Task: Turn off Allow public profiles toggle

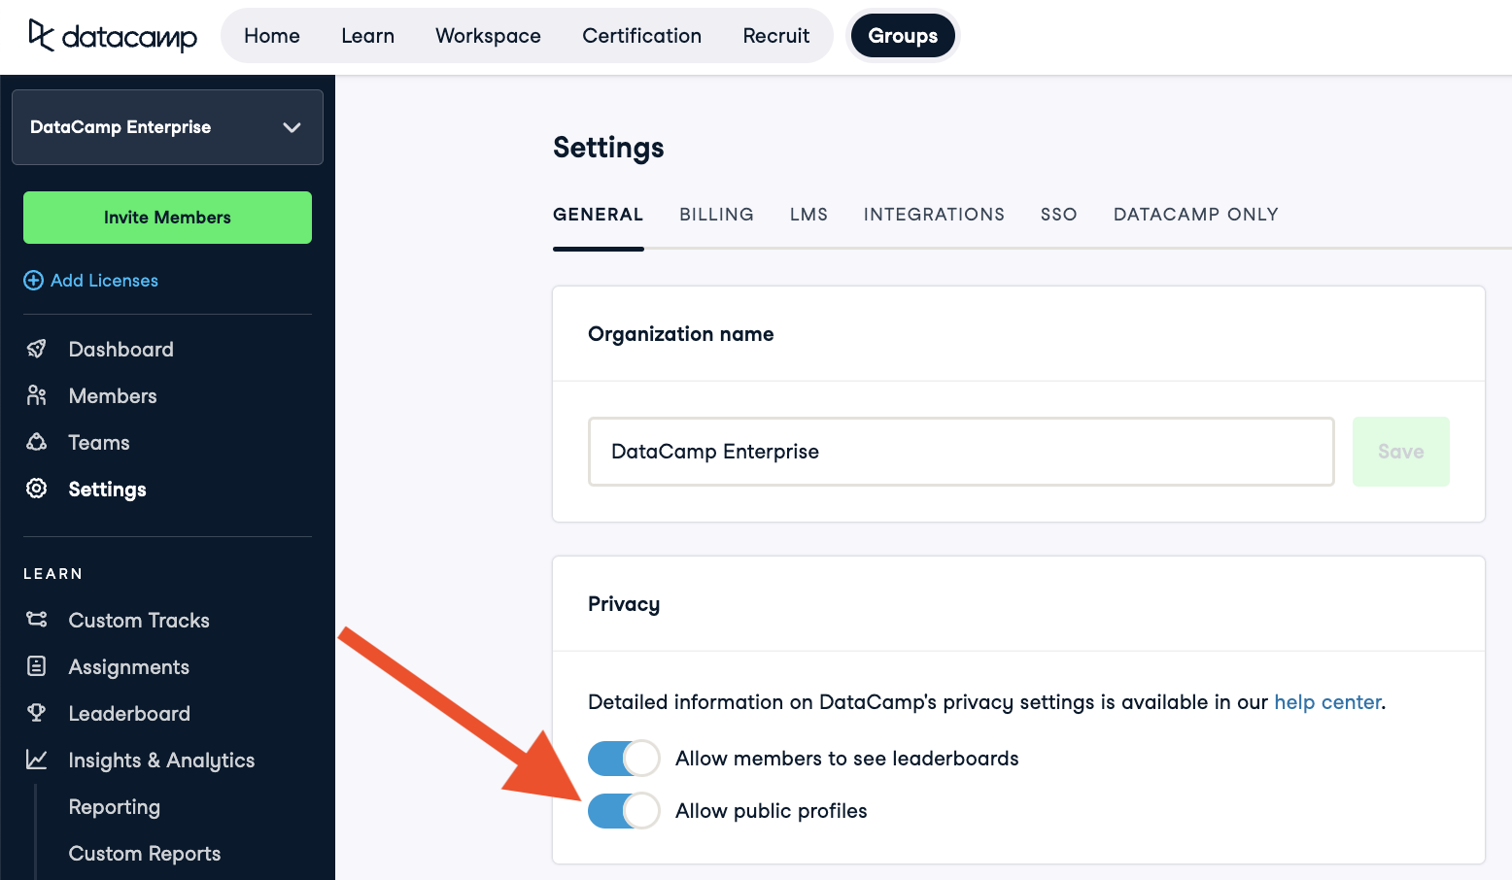Action: [624, 811]
